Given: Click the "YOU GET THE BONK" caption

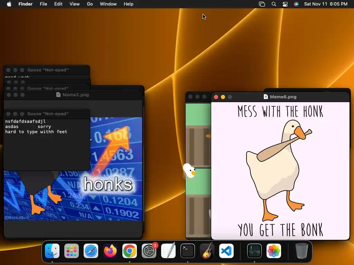Looking at the screenshot, I should pos(280,229).
